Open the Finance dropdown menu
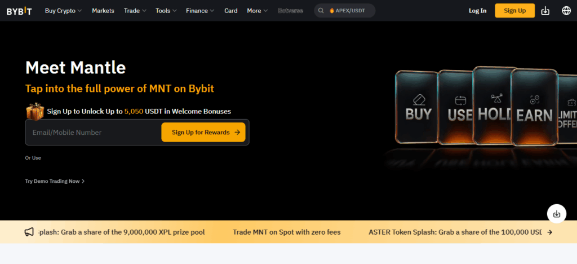The height and width of the screenshot is (264, 577). point(200,11)
